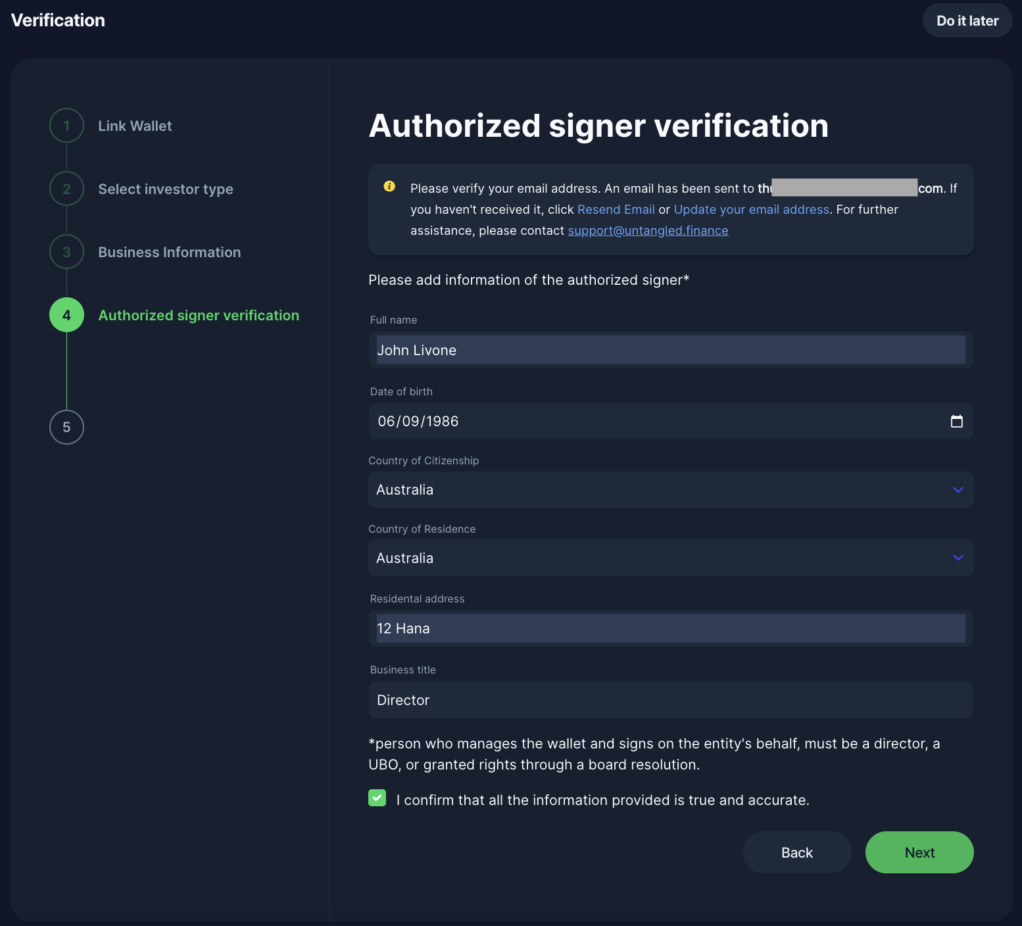Go to the Select investor type step
This screenshot has width=1022, height=926.
point(166,189)
